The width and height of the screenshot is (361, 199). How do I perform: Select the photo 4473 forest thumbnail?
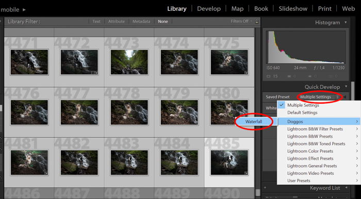click(x=129, y=62)
